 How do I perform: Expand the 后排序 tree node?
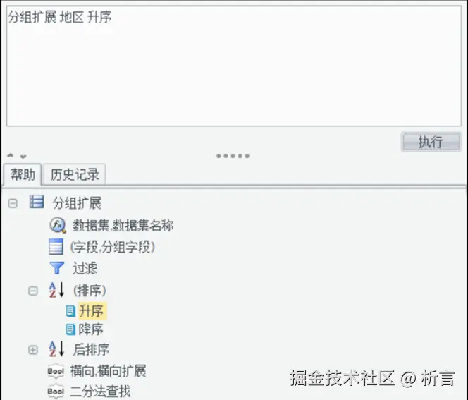pyautogui.click(x=33, y=350)
